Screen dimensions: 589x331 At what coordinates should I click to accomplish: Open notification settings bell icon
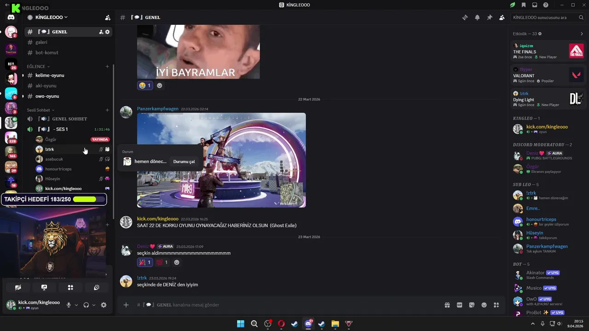477,17
